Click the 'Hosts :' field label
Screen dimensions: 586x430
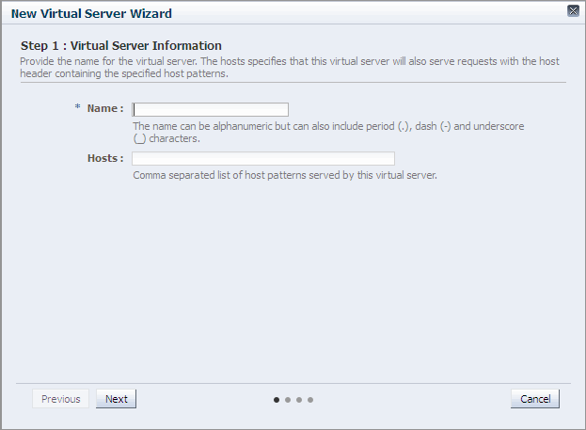click(105, 158)
